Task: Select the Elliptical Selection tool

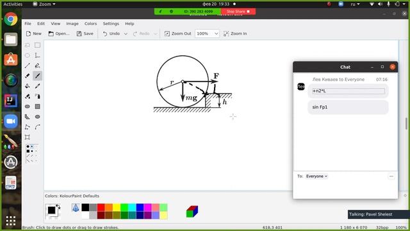Action: click(x=27, y=55)
